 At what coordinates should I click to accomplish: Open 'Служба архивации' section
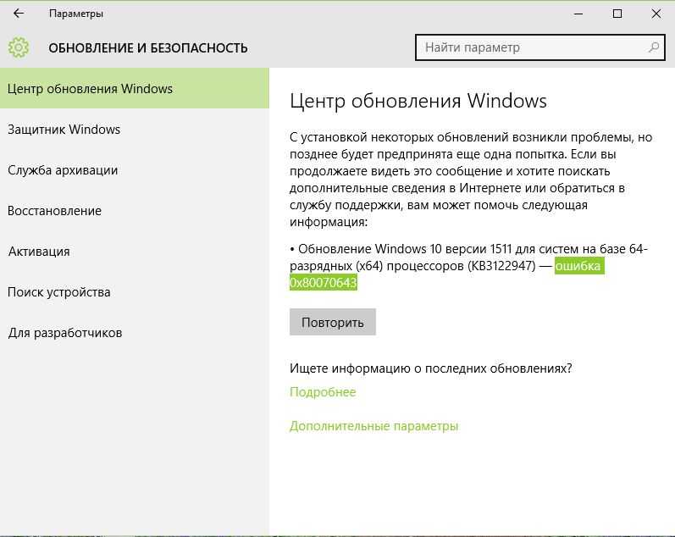[x=135, y=170]
